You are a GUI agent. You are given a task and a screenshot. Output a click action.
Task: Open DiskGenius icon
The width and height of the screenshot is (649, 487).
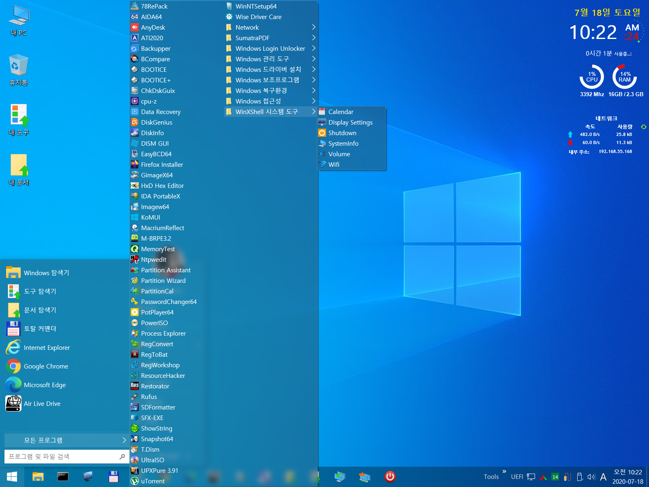coord(135,122)
